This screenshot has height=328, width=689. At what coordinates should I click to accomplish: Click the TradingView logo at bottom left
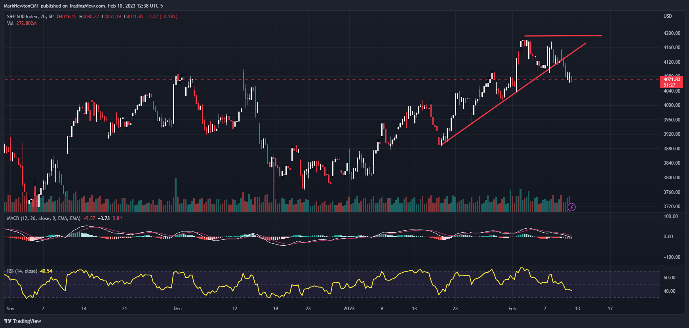[x=23, y=321]
